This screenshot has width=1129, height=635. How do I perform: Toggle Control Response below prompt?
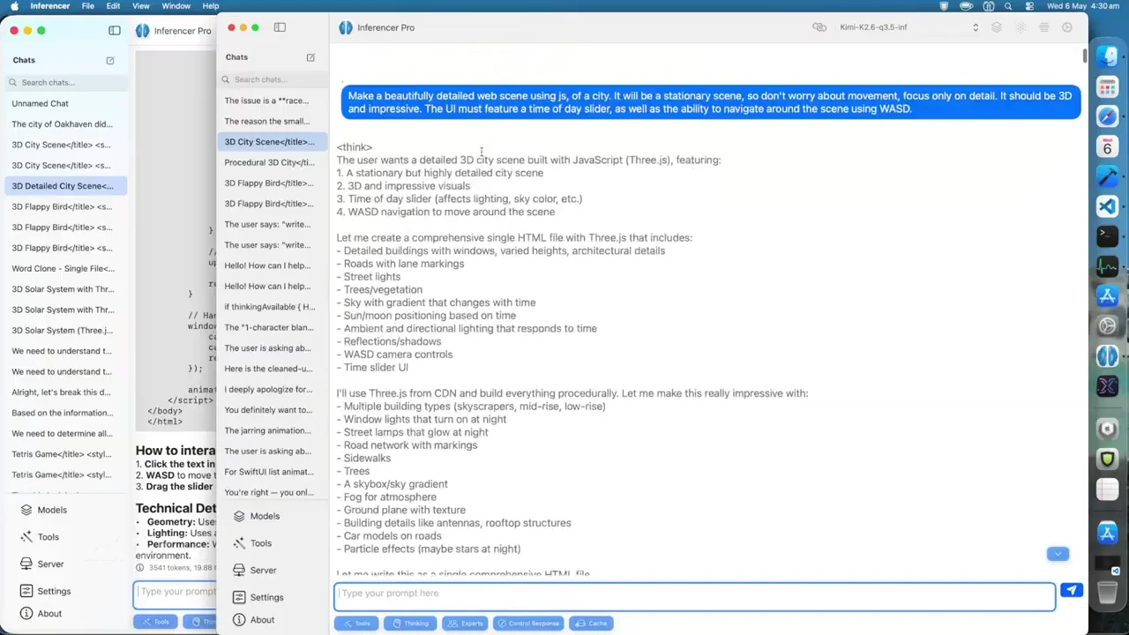point(528,624)
